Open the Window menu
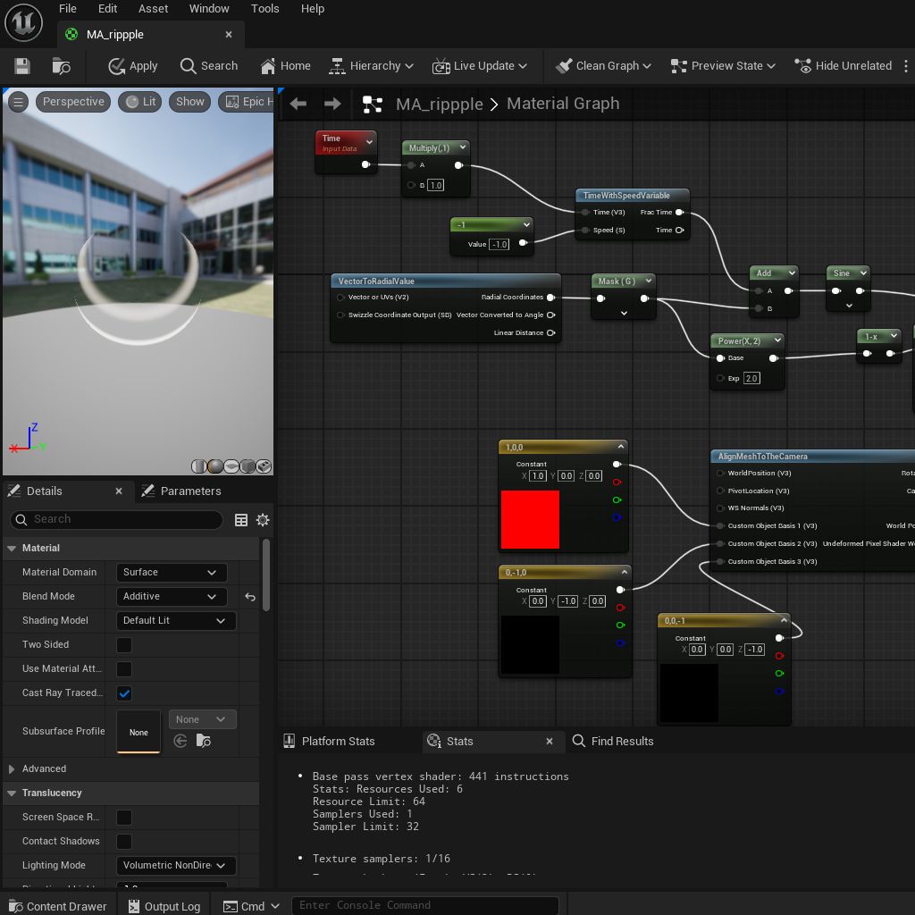 click(x=209, y=9)
